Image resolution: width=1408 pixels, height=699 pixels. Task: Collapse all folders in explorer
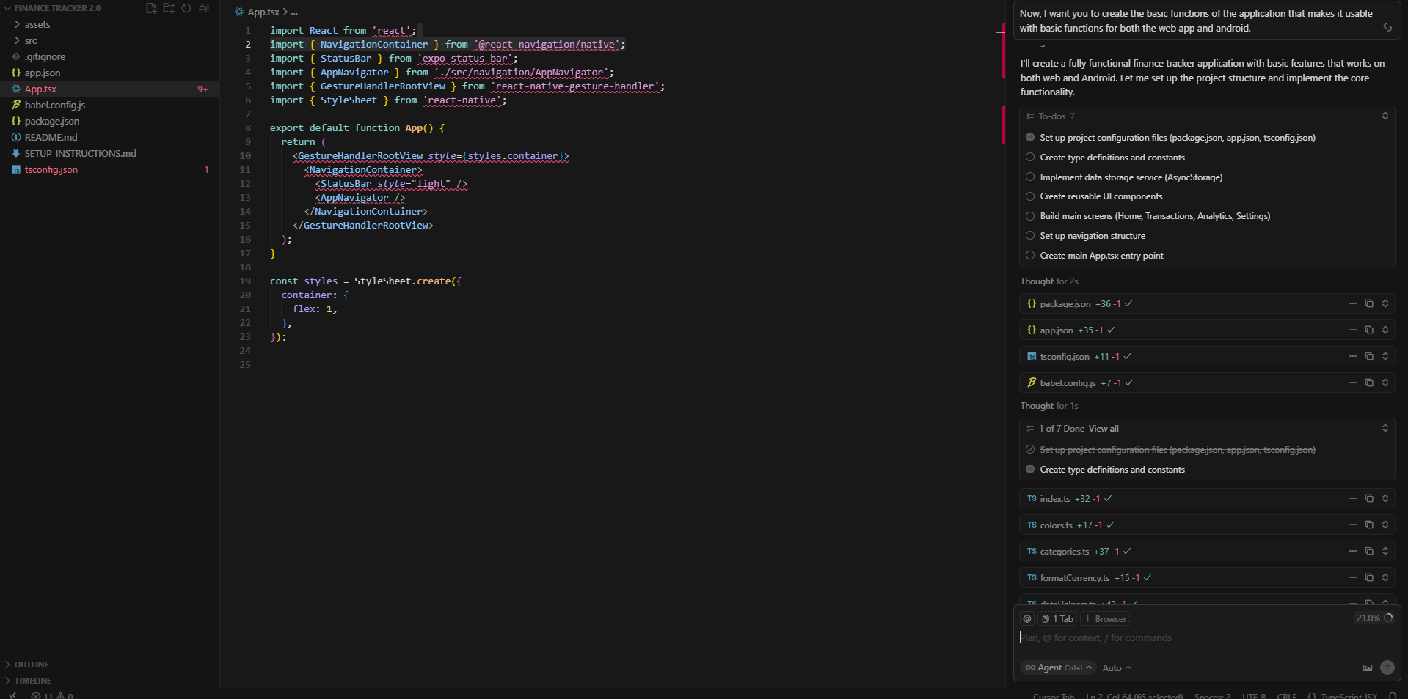coord(204,8)
